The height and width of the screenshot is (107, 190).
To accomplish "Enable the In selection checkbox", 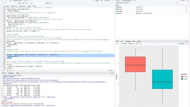I will 3,6.
